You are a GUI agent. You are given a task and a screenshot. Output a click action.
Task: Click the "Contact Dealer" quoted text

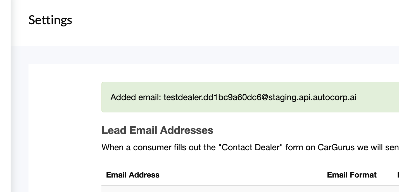coord(250,147)
